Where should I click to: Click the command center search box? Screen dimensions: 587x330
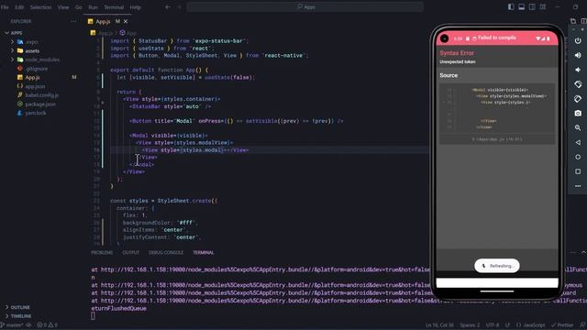click(x=305, y=6)
